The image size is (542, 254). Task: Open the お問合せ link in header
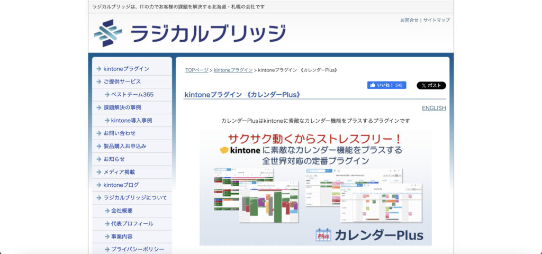point(409,20)
